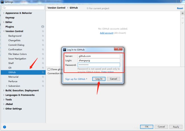Click the project-level icon next to Shelf
The height and width of the screenshot is (131, 185).
(x=43, y=63)
